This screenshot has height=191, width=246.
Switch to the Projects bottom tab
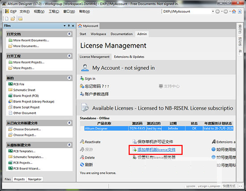pyautogui.click(x=19, y=179)
